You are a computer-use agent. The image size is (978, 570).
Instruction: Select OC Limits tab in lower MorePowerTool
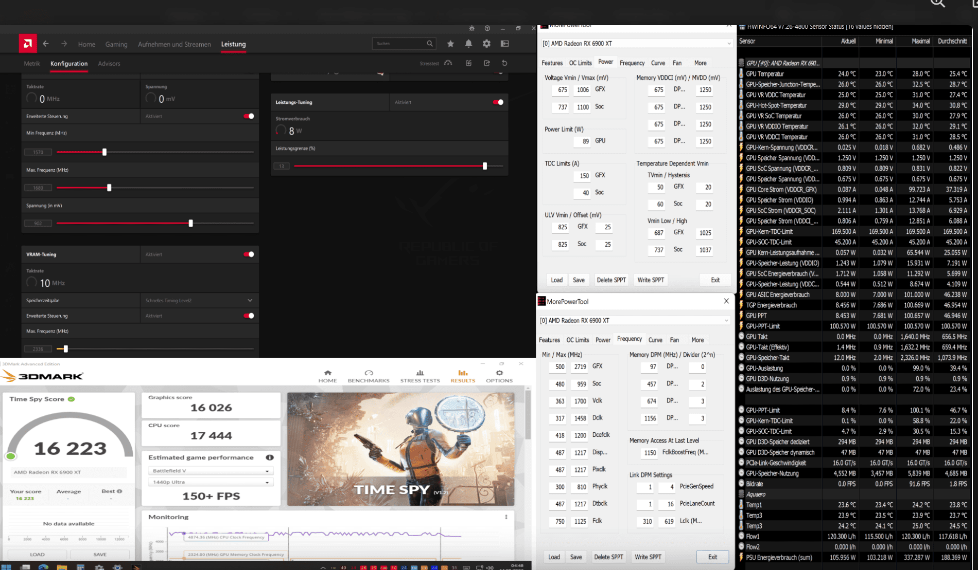[578, 340]
